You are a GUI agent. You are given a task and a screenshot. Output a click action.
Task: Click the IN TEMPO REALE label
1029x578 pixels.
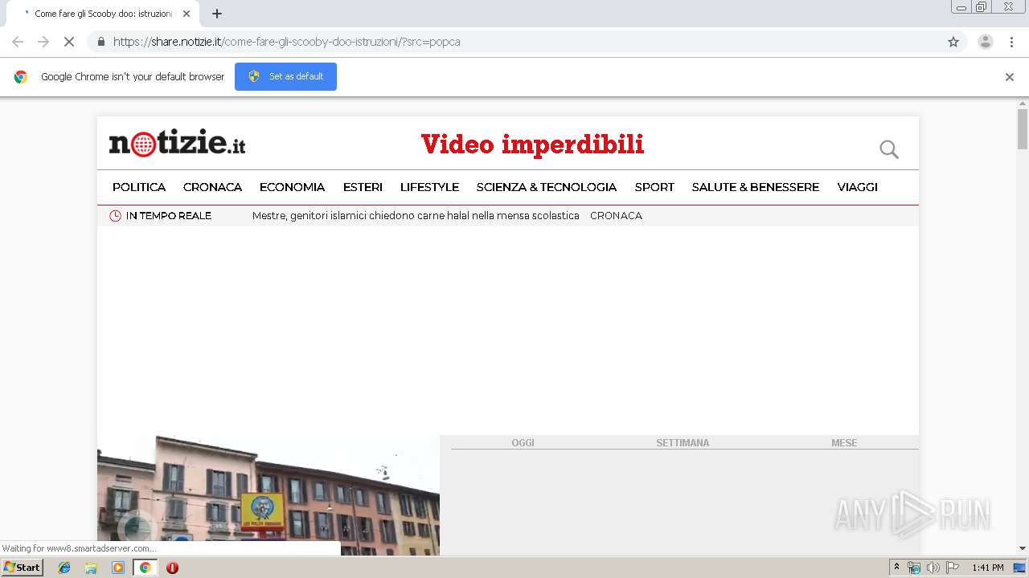168,216
